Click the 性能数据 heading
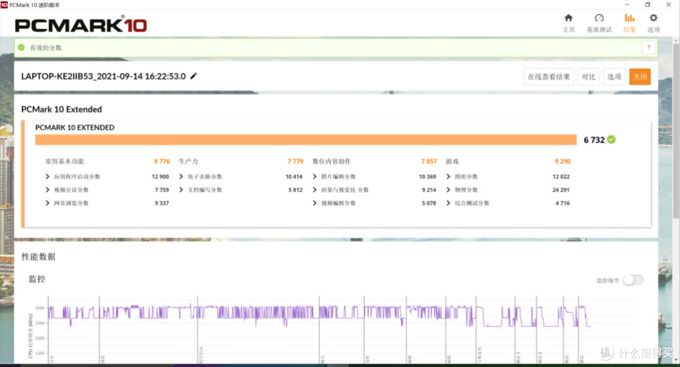 click(38, 257)
